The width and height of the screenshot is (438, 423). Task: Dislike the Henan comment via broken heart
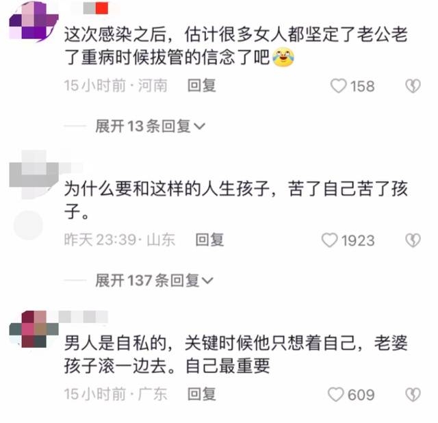[413, 86]
